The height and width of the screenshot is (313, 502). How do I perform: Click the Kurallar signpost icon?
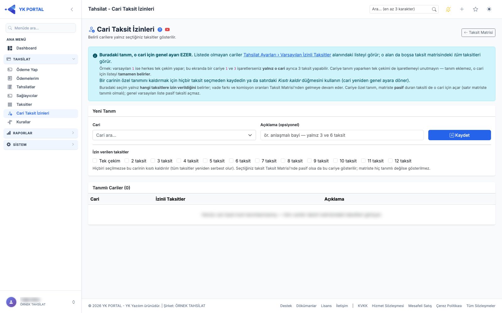click(10, 122)
